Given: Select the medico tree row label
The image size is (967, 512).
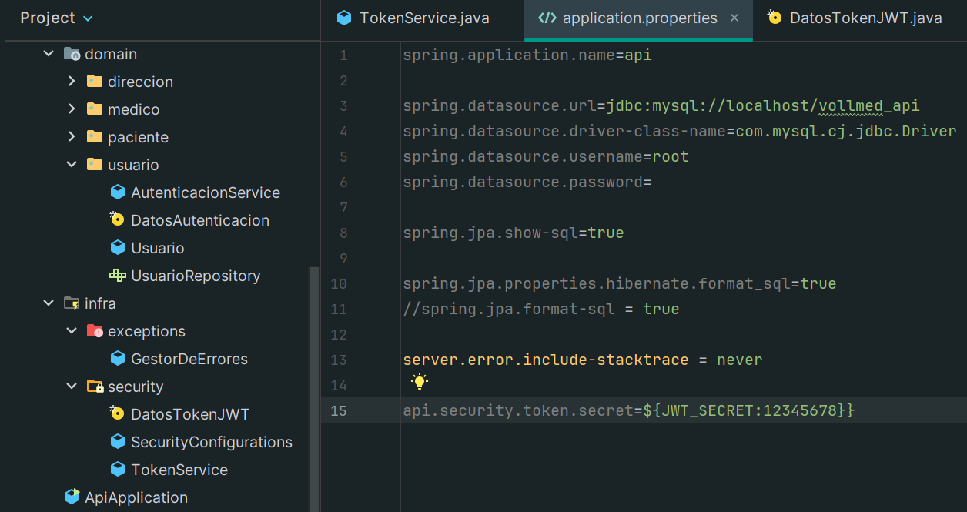Looking at the screenshot, I should coord(134,109).
